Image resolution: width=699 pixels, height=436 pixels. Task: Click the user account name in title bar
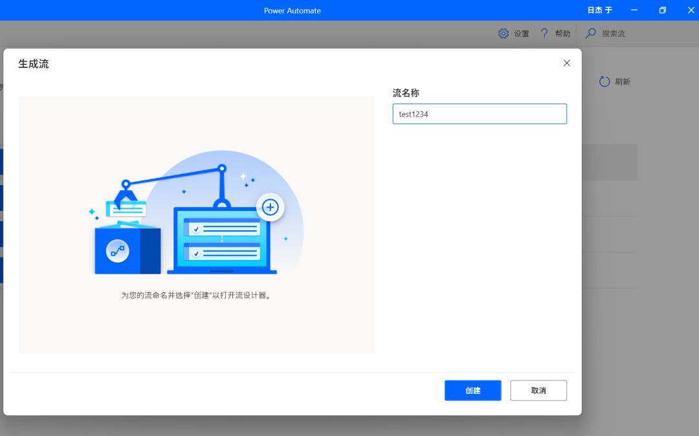point(599,10)
